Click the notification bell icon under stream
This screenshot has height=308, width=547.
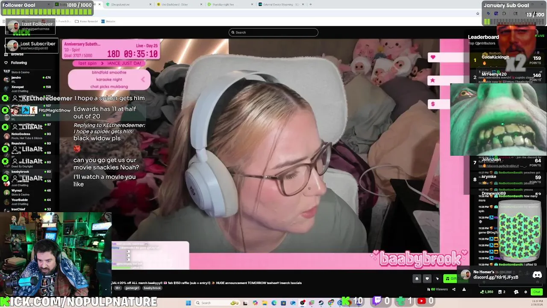tap(417, 279)
